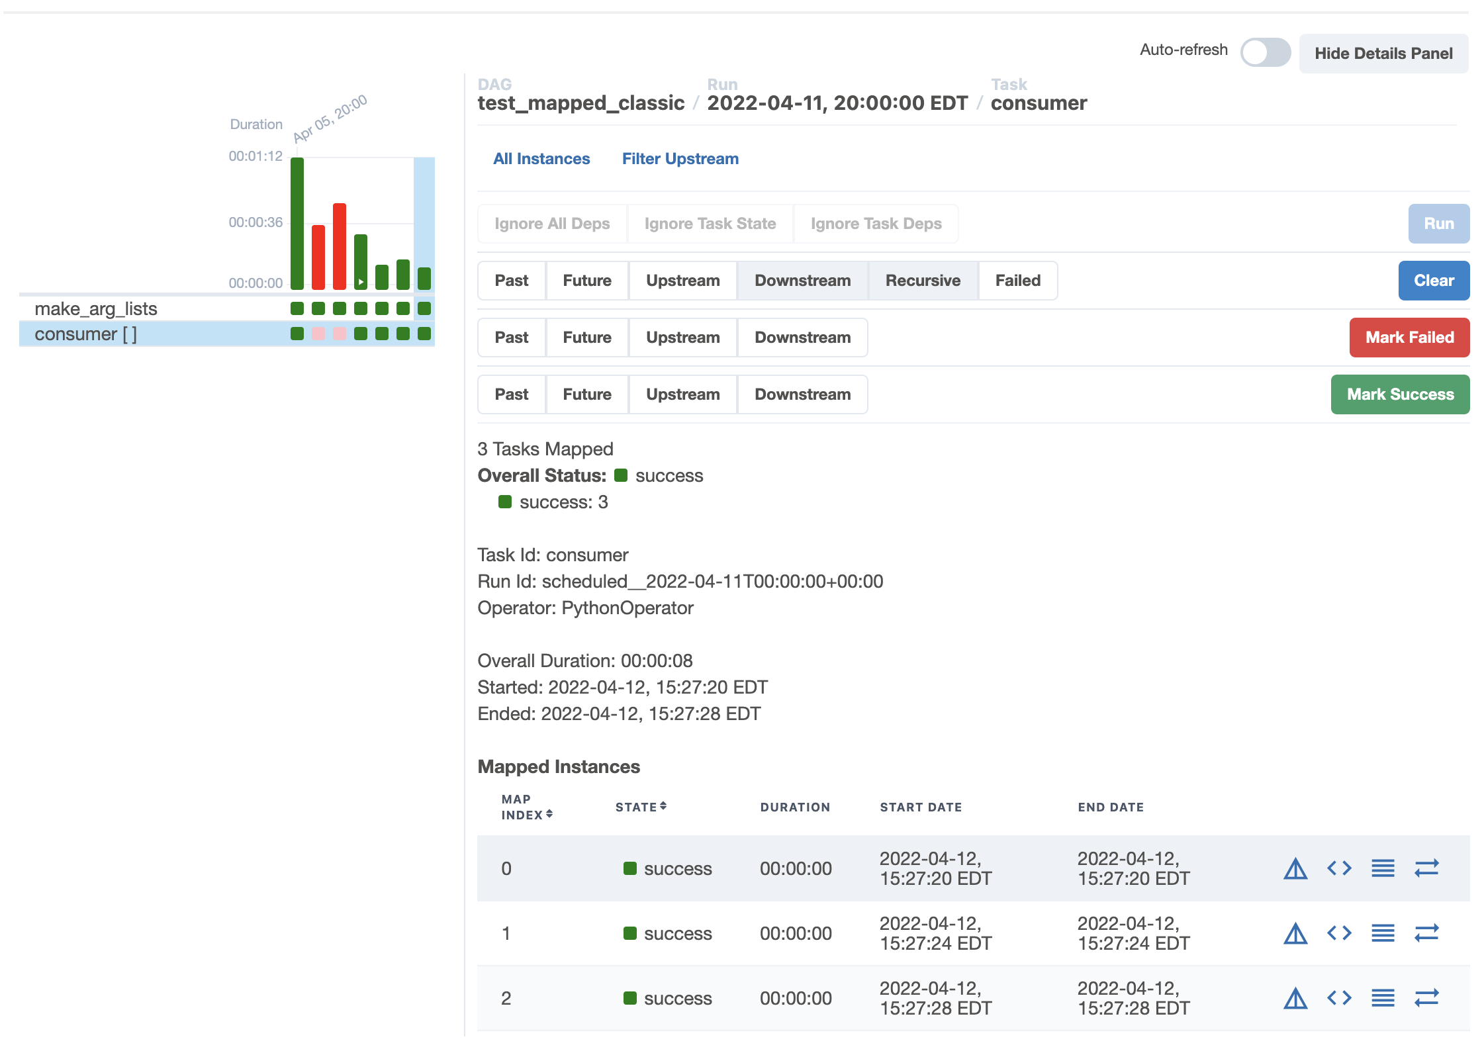Open the Filter Upstream tab
Image resolution: width=1484 pixels, height=1051 pixels.
680,159
